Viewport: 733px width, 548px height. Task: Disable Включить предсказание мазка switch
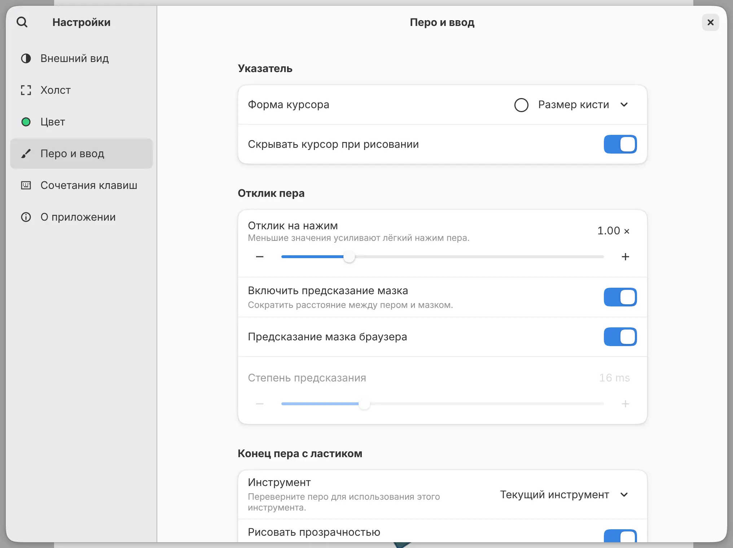pos(620,297)
